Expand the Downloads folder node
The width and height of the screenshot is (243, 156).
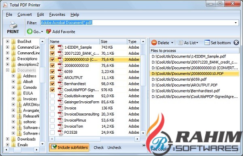coord(7,139)
